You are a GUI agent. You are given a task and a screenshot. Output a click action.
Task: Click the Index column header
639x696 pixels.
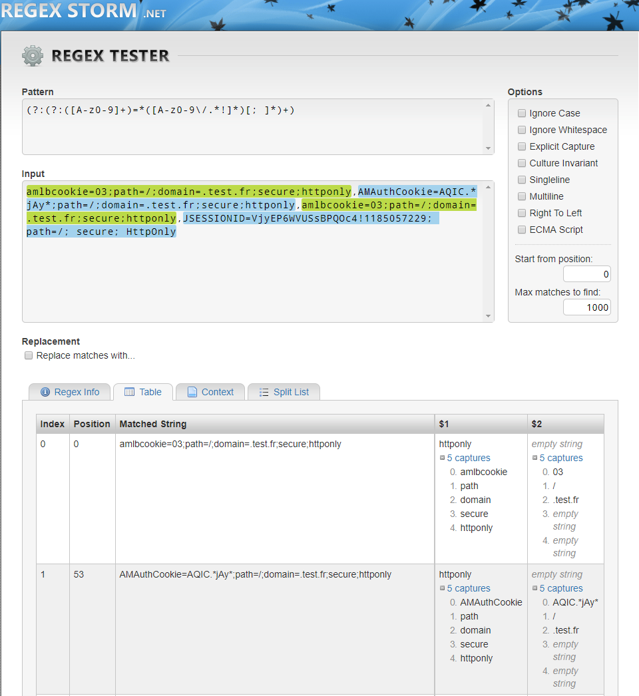[53, 424]
